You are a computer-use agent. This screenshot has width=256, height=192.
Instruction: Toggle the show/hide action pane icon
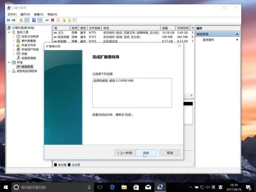click(40, 20)
